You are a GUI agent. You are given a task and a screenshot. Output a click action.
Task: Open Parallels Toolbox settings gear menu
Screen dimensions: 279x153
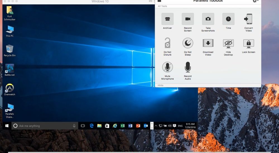point(255,1)
